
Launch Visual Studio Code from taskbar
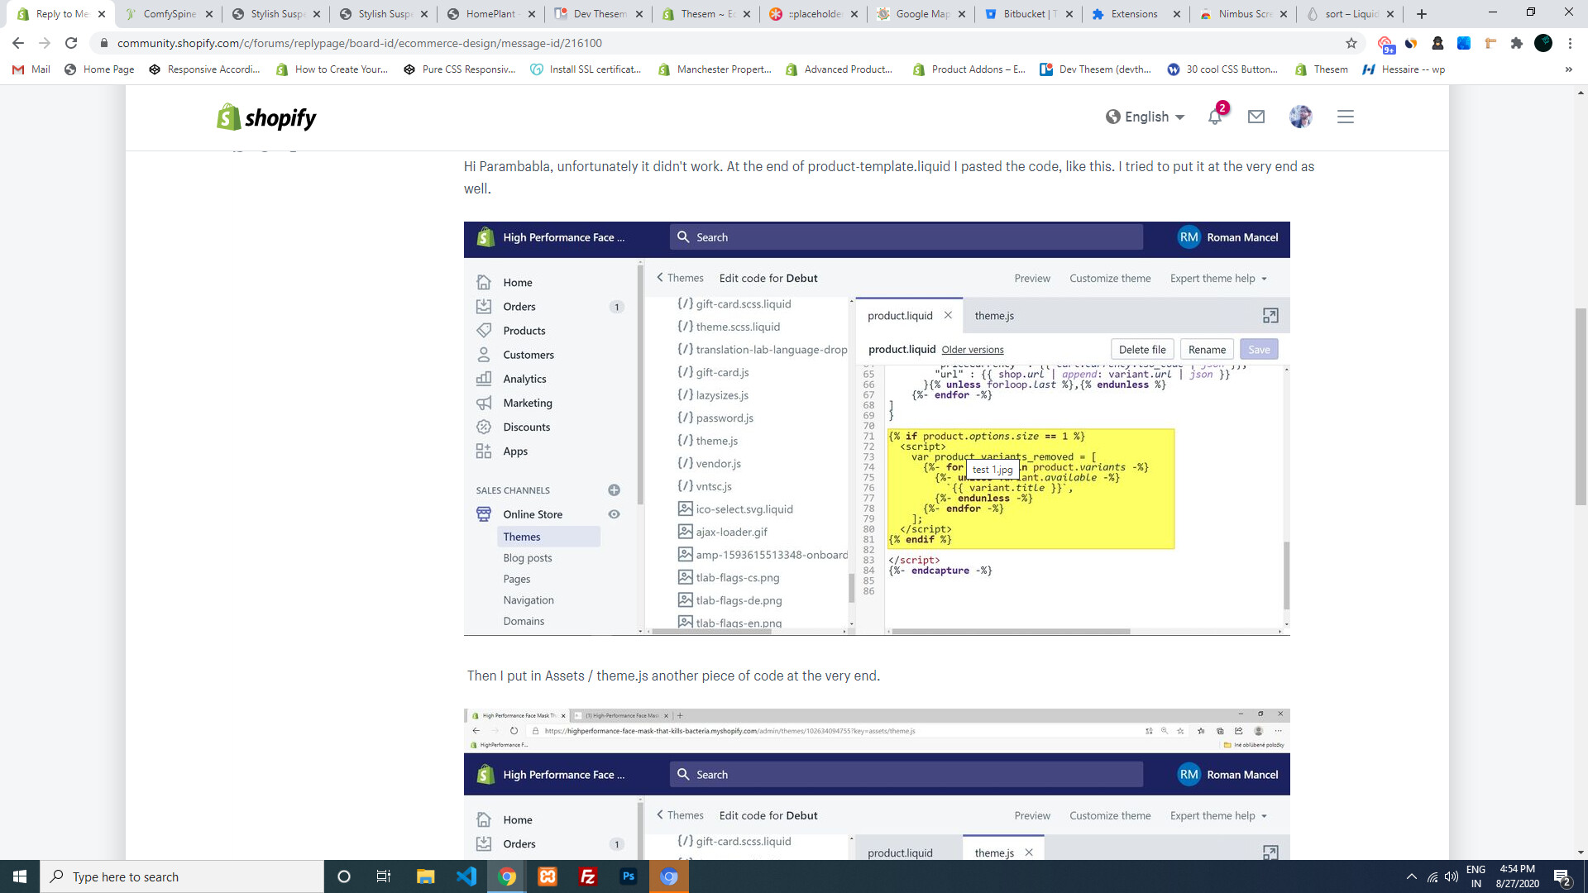466,876
